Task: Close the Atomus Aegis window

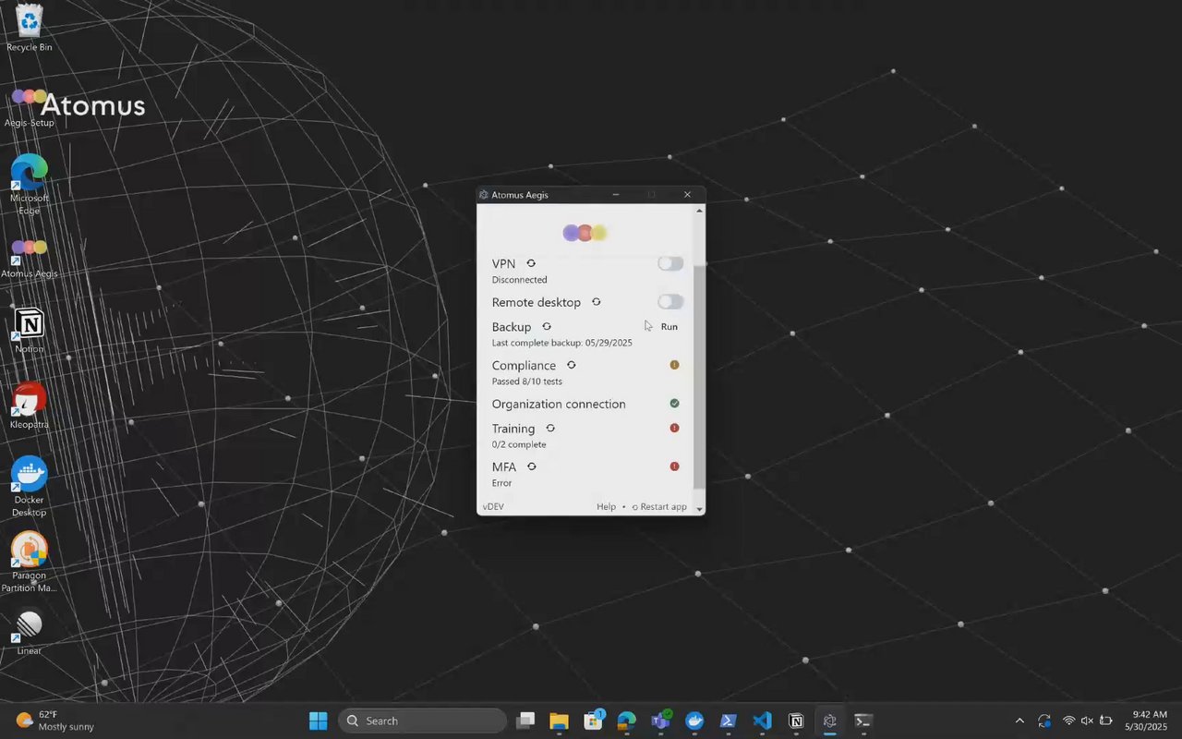Action: (687, 195)
